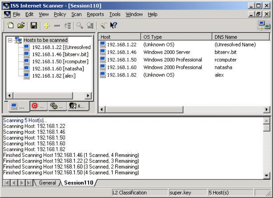
Task: Sort by the DNS Name column header
Action: [241, 37]
